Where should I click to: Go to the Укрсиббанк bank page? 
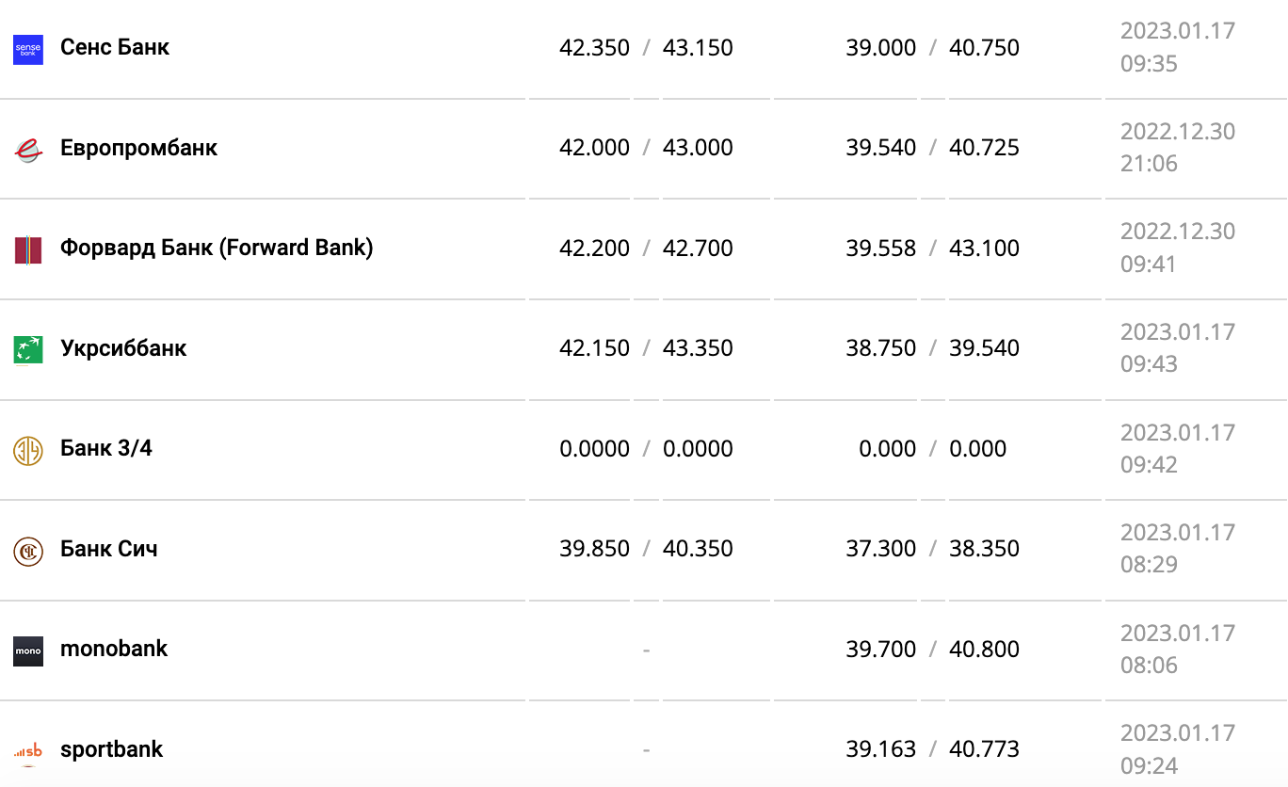123,348
